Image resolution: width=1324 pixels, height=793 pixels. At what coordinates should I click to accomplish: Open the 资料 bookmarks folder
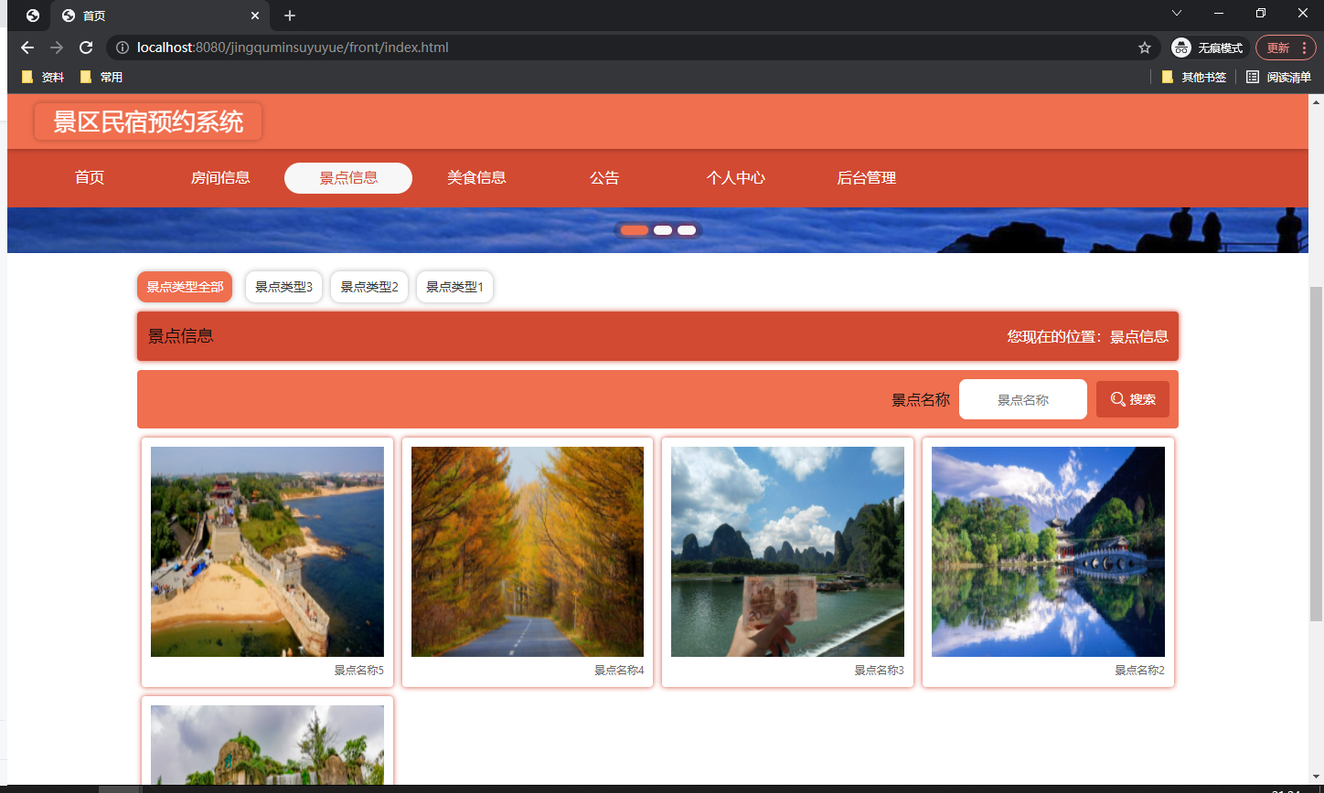pyautogui.click(x=43, y=78)
